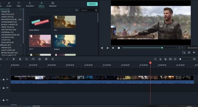Select the Aegean filter thumbnail
Viewport: 198px width, 107px height.
click(65, 41)
